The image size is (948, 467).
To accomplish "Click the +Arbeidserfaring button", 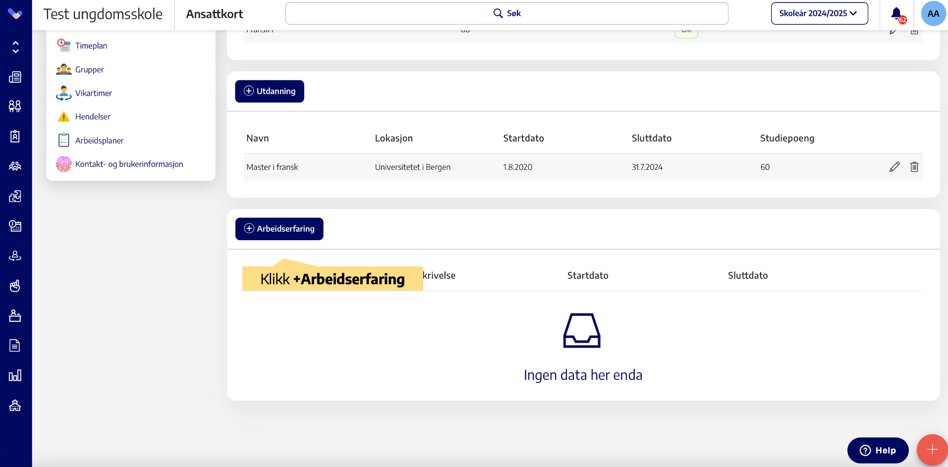I will (x=279, y=229).
